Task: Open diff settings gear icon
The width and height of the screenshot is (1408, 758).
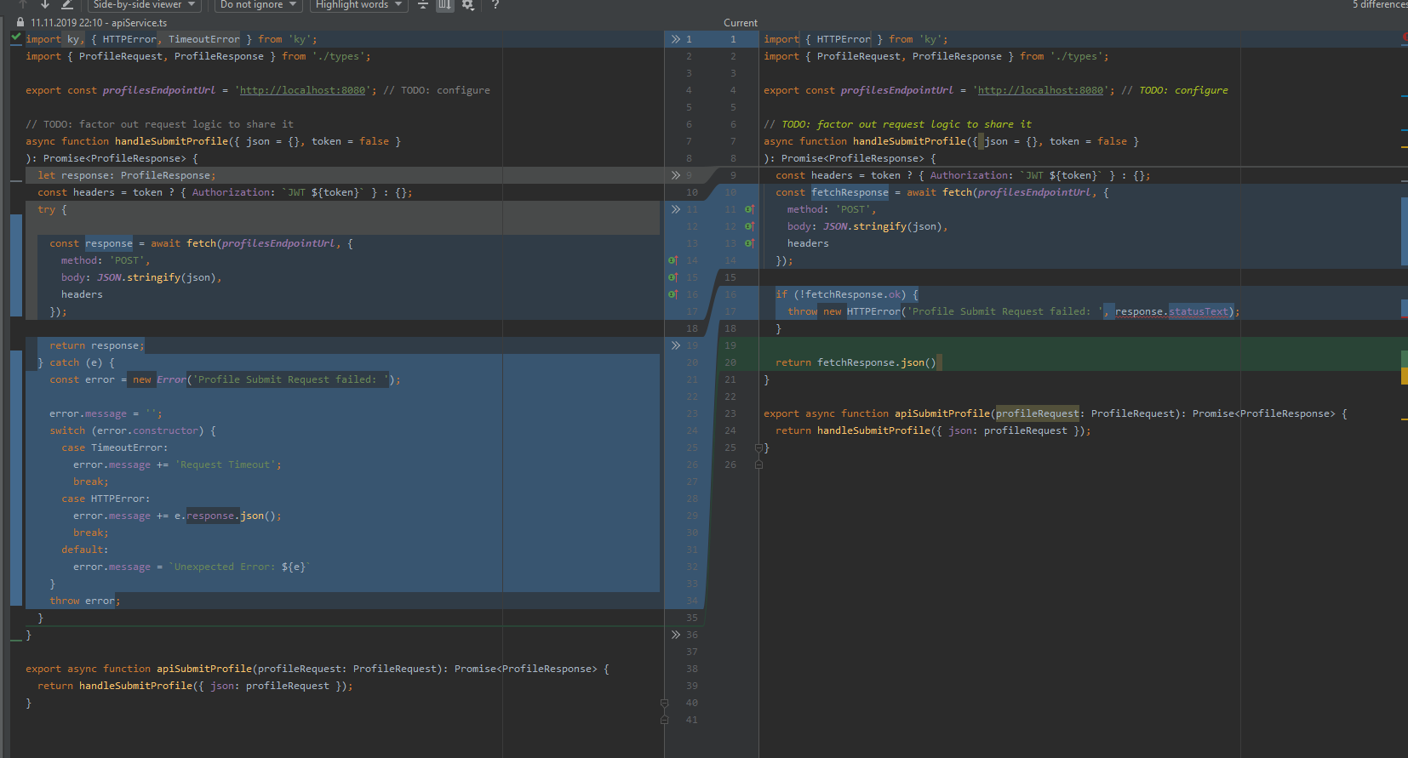Action: 467,4
